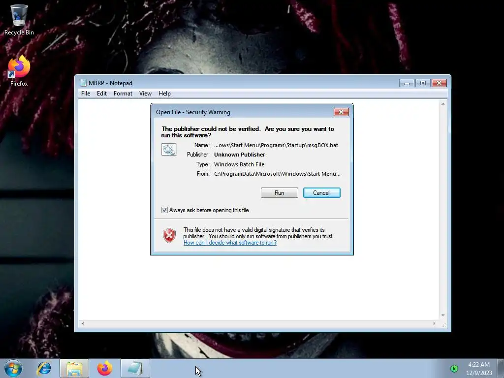Switch to the Notepad taskbar button
The width and height of the screenshot is (504, 378).
135,368
